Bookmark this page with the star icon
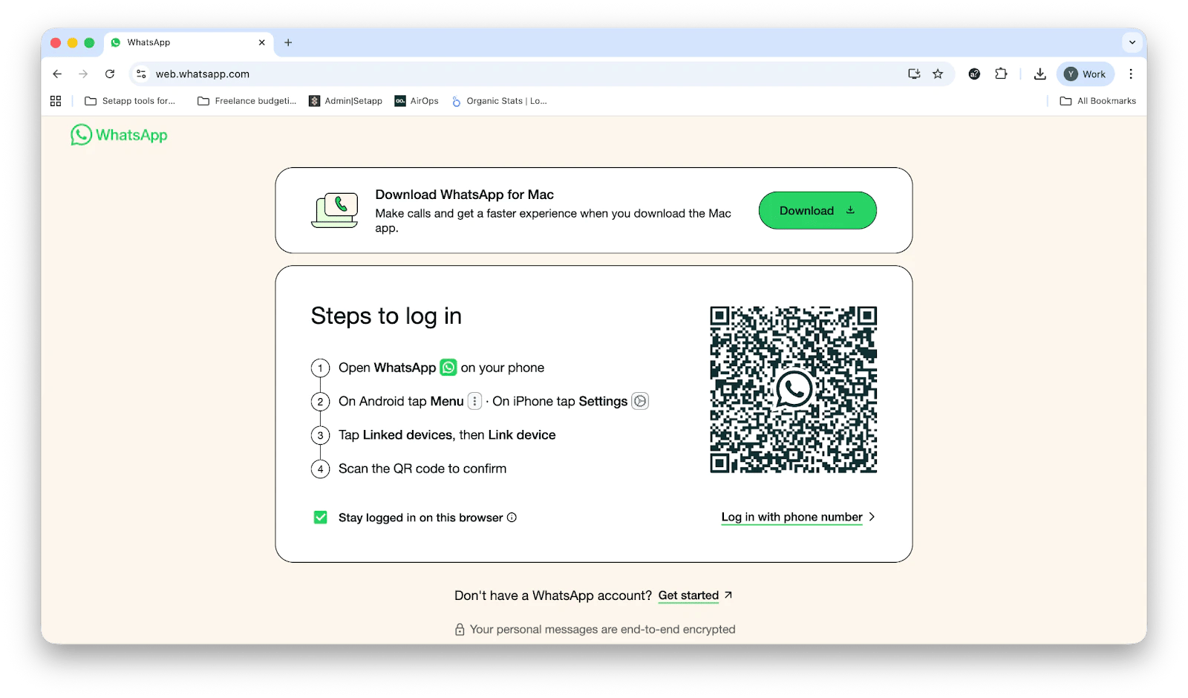The image size is (1188, 698). [938, 74]
